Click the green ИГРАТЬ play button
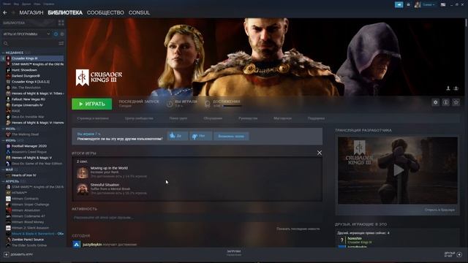468x263 pixels. point(92,104)
